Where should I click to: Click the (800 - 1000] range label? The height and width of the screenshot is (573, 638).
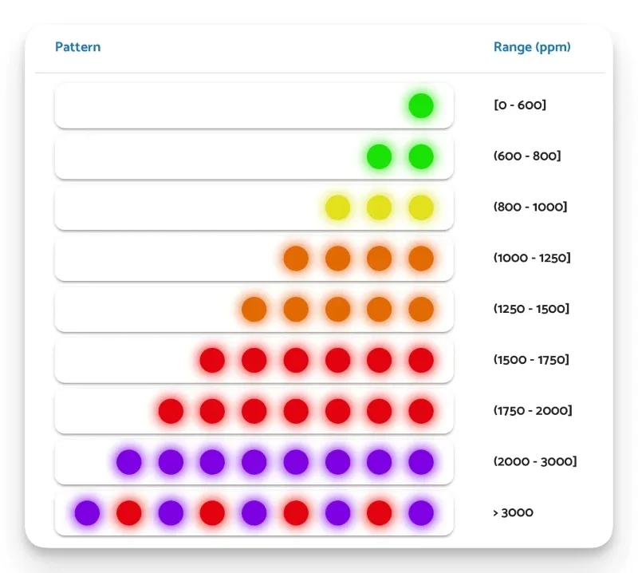[x=530, y=207]
